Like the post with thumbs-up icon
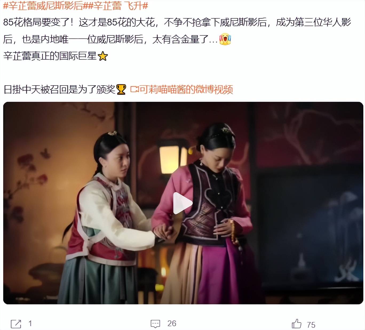 (x=296, y=324)
